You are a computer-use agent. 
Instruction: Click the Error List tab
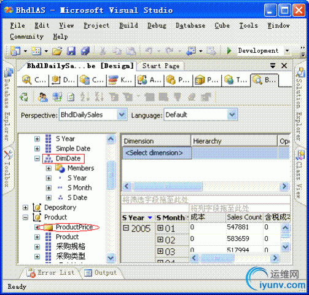50,273
